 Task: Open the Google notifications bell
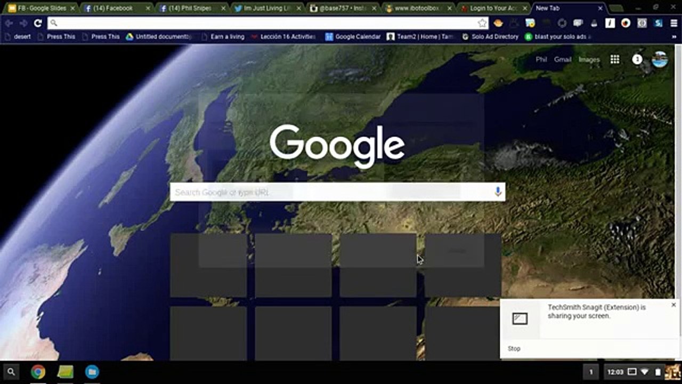637,60
